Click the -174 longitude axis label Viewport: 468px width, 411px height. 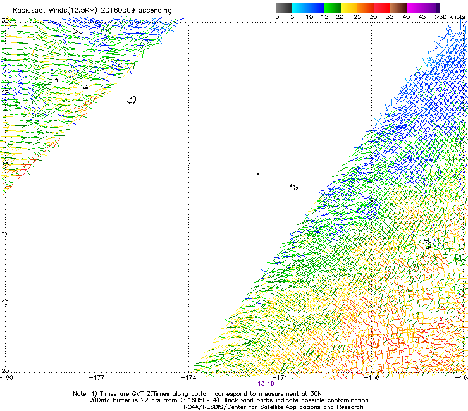(188, 377)
